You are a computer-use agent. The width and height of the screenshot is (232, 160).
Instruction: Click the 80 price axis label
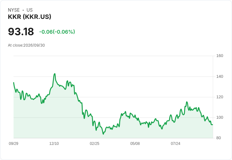click(x=218, y=138)
